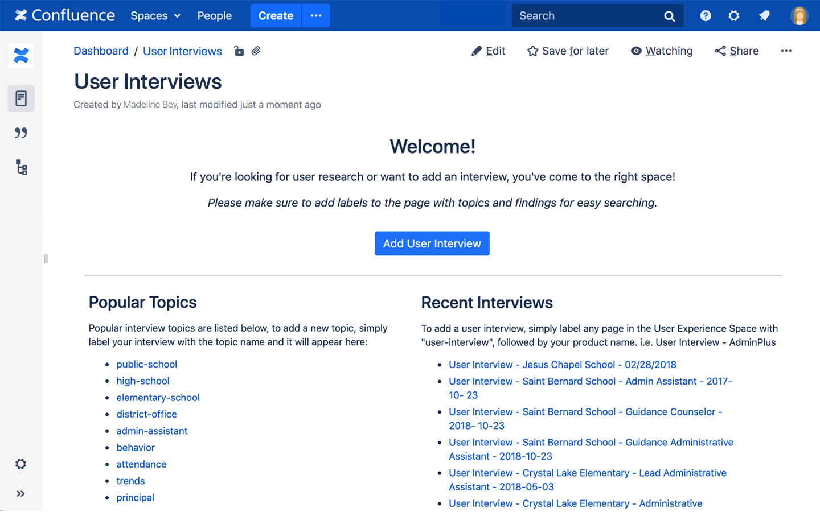Image resolution: width=820 pixels, height=512 pixels.
Task: Open the district-office topic link
Action: 147,414
